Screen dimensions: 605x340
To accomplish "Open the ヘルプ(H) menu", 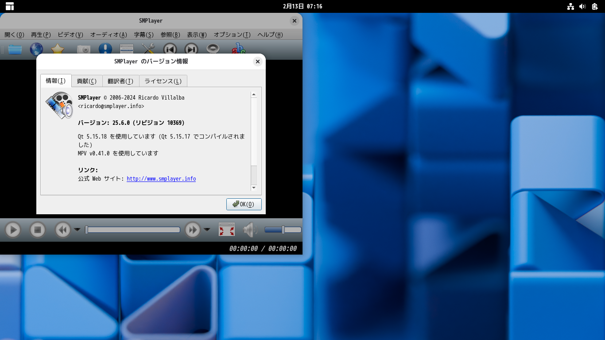I will [270, 35].
